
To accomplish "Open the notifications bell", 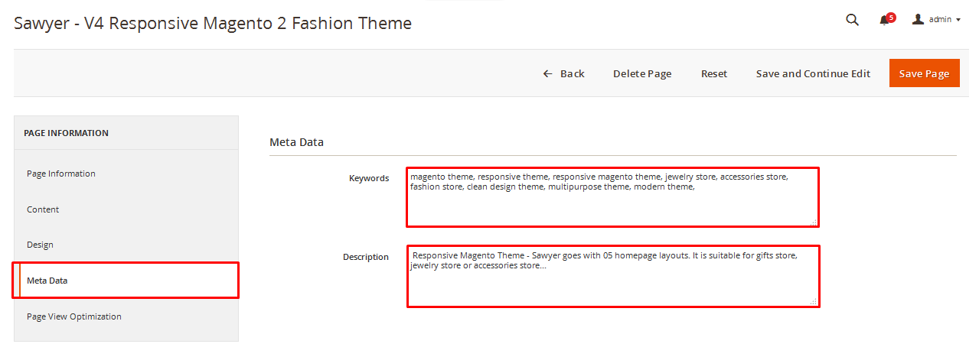I will tap(886, 20).
